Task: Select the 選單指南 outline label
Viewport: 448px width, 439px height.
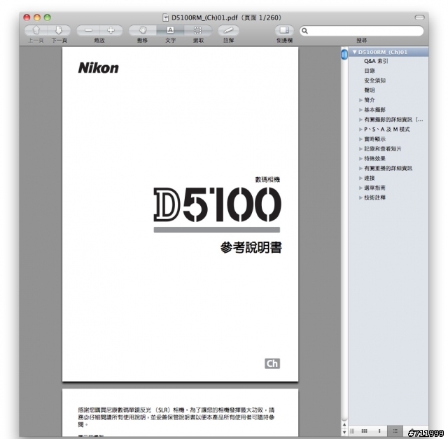Action: (375, 188)
